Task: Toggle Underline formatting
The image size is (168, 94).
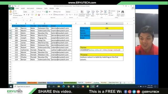Action: coord(28,15)
